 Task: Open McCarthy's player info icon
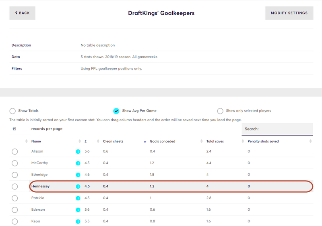[x=78, y=163]
